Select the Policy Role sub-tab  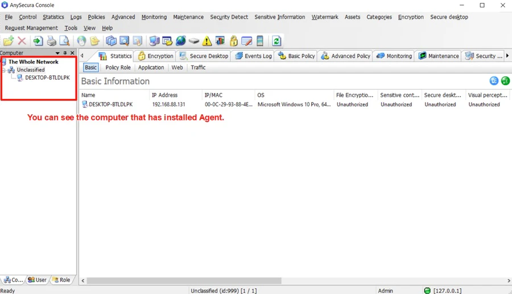click(x=118, y=68)
